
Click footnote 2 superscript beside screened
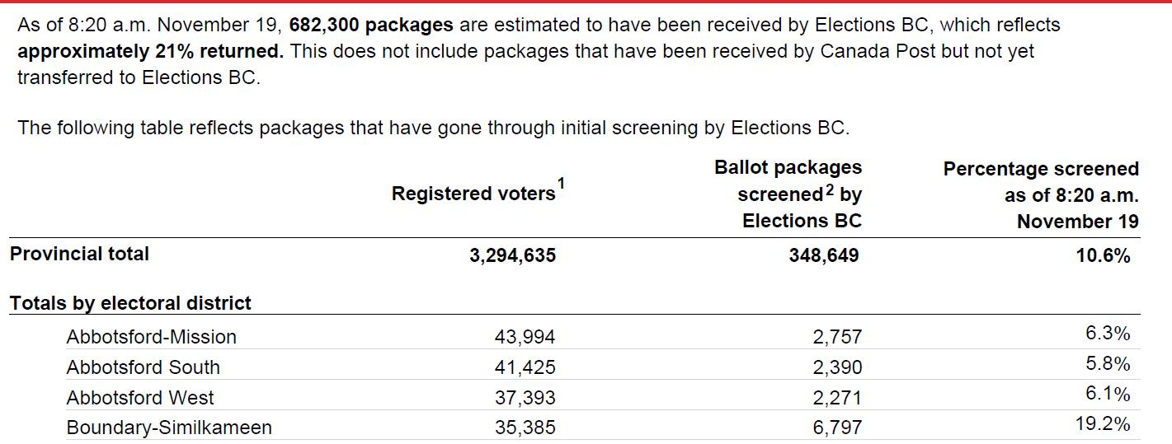coord(830,189)
